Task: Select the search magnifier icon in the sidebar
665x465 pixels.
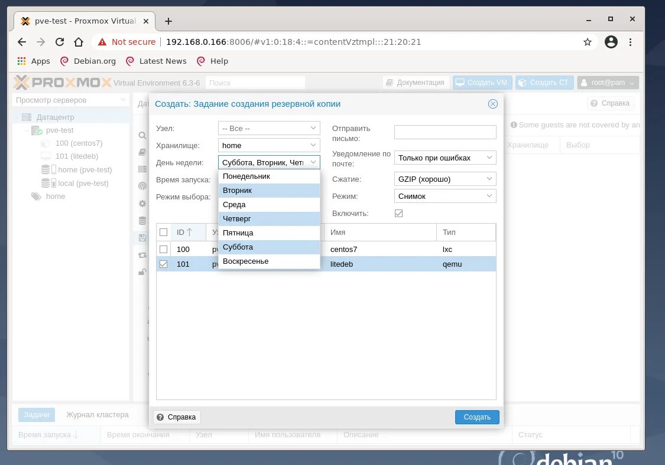Action: tap(142, 135)
